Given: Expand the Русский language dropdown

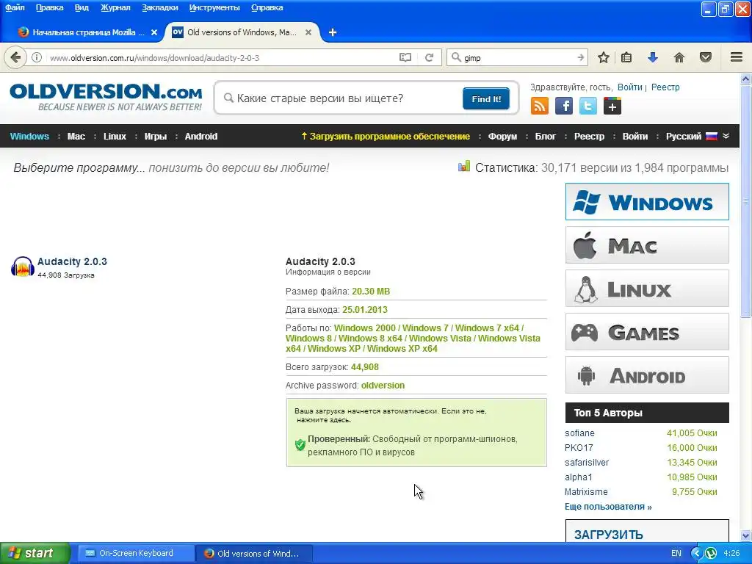Looking at the screenshot, I should click(698, 136).
